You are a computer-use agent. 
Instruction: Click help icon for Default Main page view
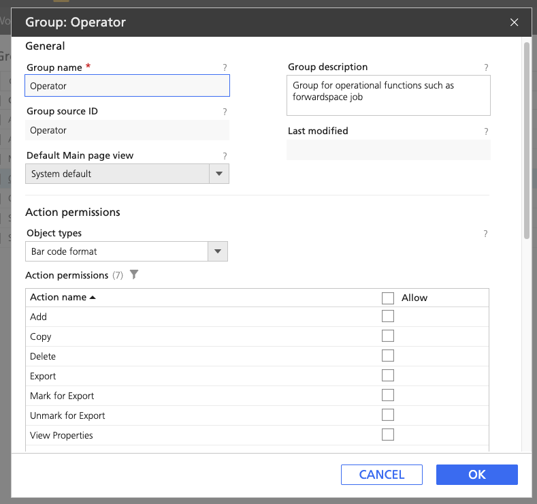(225, 156)
